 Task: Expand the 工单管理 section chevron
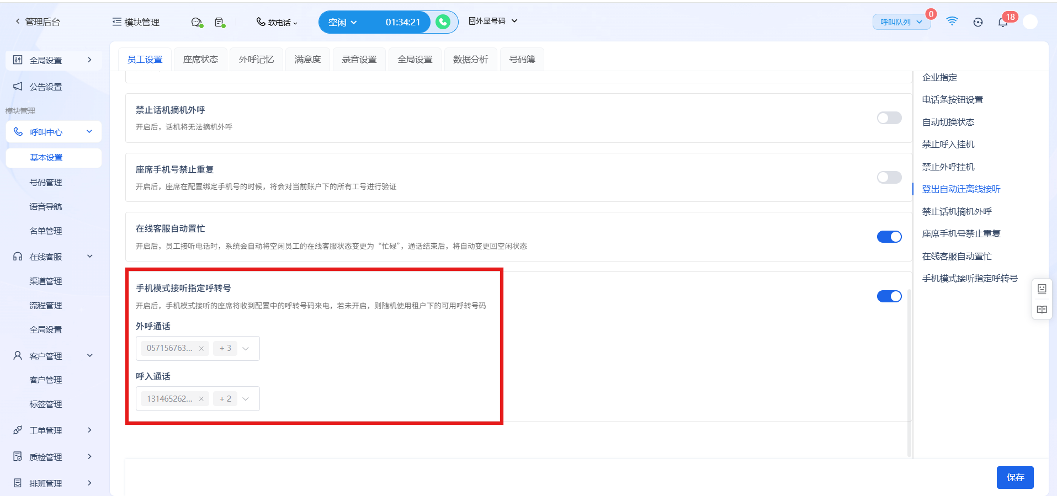(89, 430)
